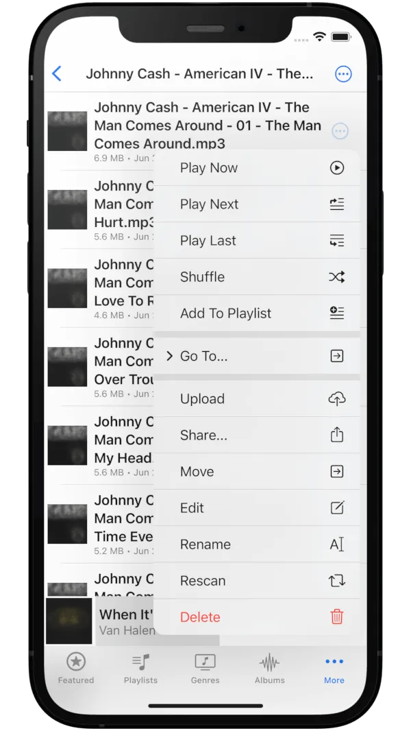The image size is (411, 731).
Task: Select Play Last menu entry
Action: tap(257, 241)
